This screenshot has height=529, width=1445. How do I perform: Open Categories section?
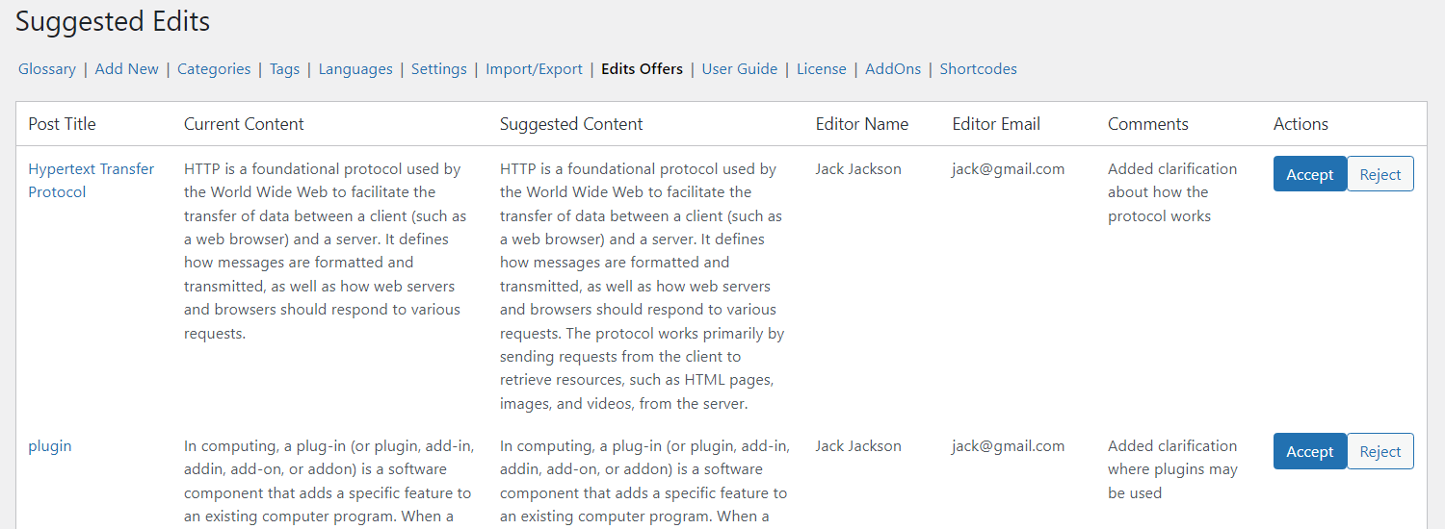(214, 69)
